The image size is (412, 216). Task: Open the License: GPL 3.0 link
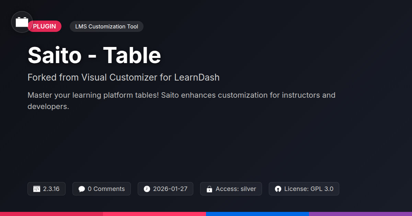click(x=309, y=189)
